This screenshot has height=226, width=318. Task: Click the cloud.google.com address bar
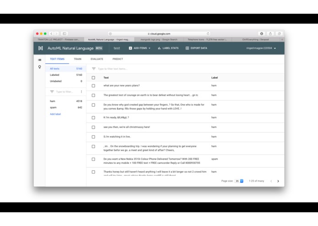tap(159, 34)
